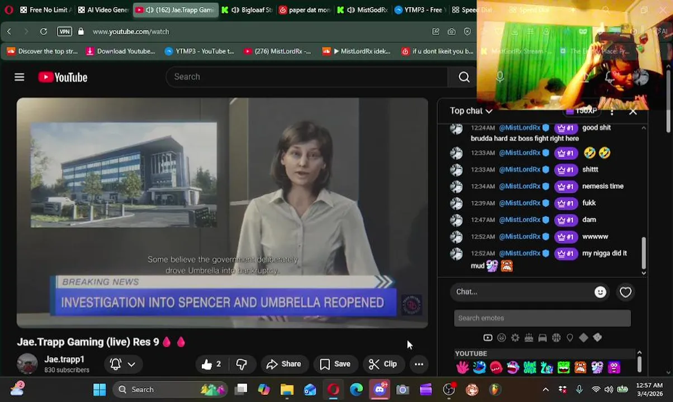Insert the green laughing face emote

563,367
